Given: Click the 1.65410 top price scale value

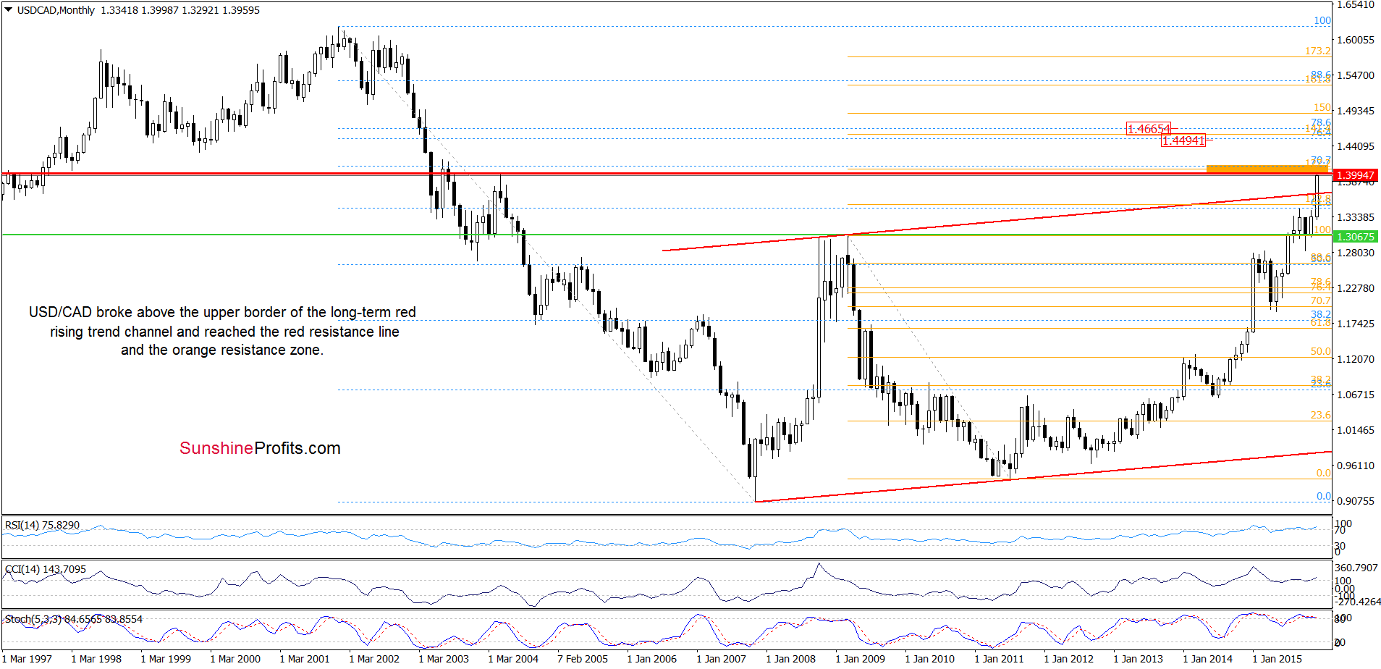Looking at the screenshot, I should point(1355,5).
